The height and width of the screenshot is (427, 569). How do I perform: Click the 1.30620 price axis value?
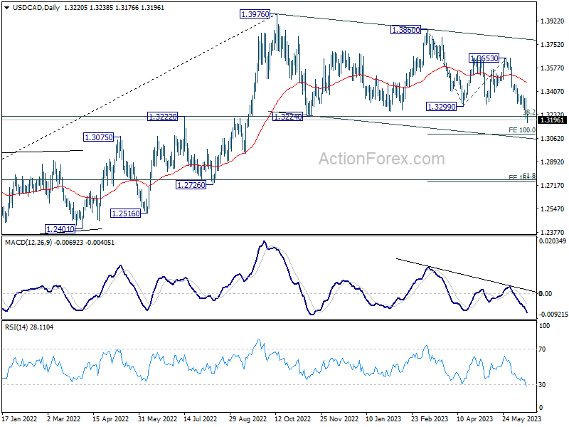[x=553, y=138]
